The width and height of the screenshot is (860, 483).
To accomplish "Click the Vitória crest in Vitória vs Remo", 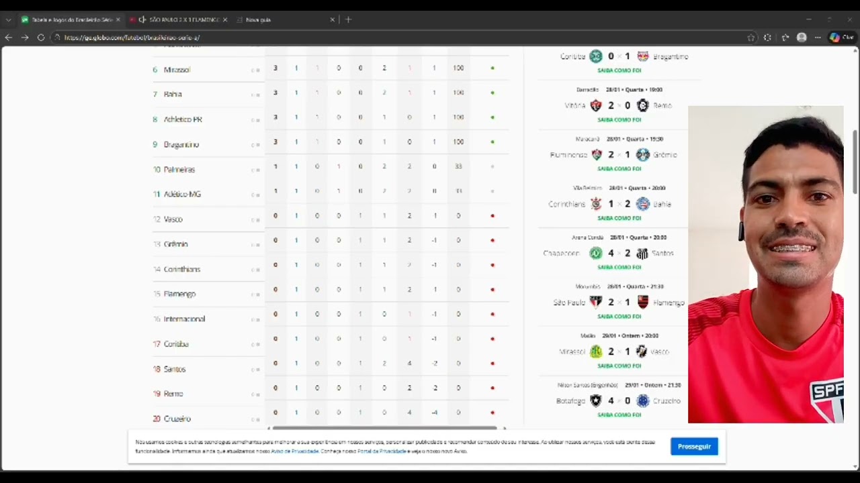I will click(x=596, y=105).
